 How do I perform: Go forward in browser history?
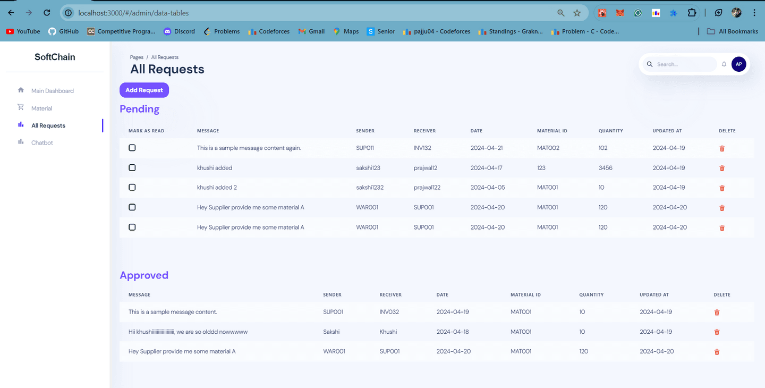[x=29, y=13]
